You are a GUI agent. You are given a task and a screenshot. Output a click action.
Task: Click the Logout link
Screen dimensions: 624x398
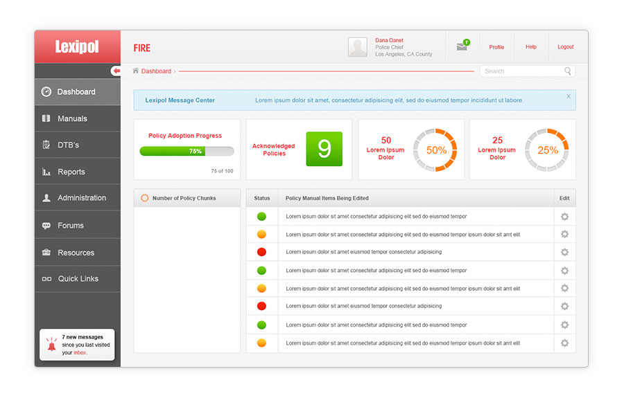coord(565,47)
